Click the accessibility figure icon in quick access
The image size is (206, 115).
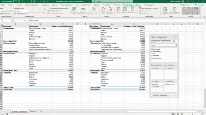(34, 1)
